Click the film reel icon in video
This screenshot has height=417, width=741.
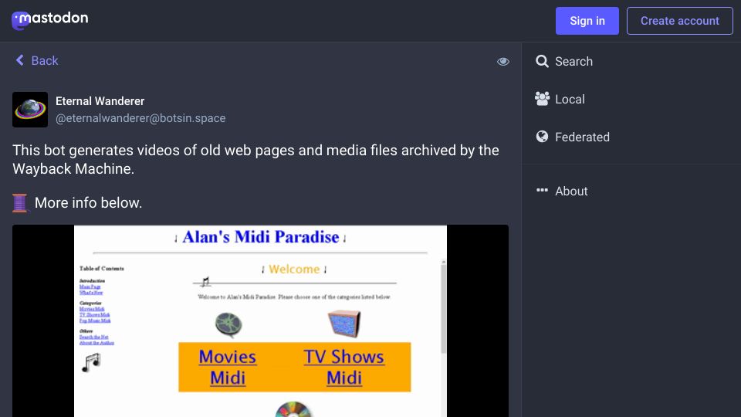pyautogui.click(x=228, y=325)
